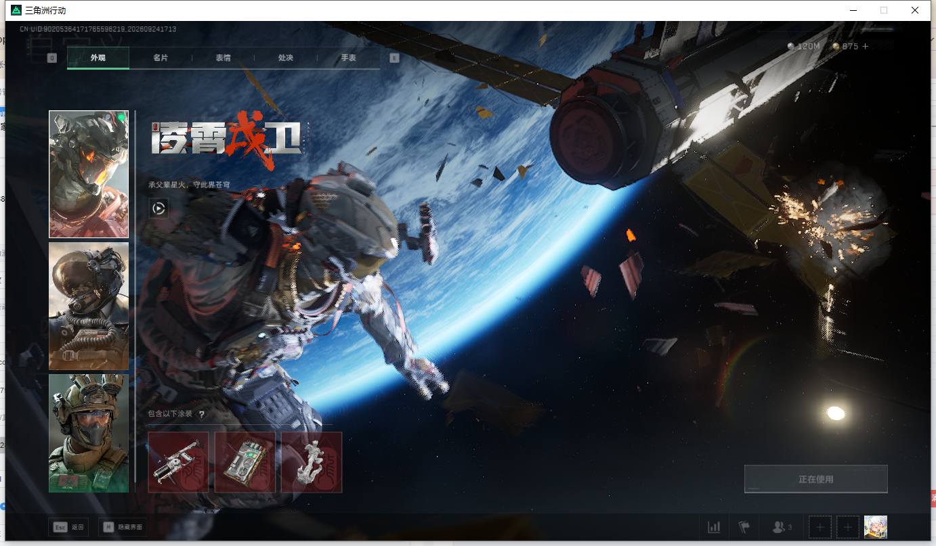Choose the green-uniform soldier skin thumbnail
Viewport: 936px width, 546px height.
(x=89, y=433)
